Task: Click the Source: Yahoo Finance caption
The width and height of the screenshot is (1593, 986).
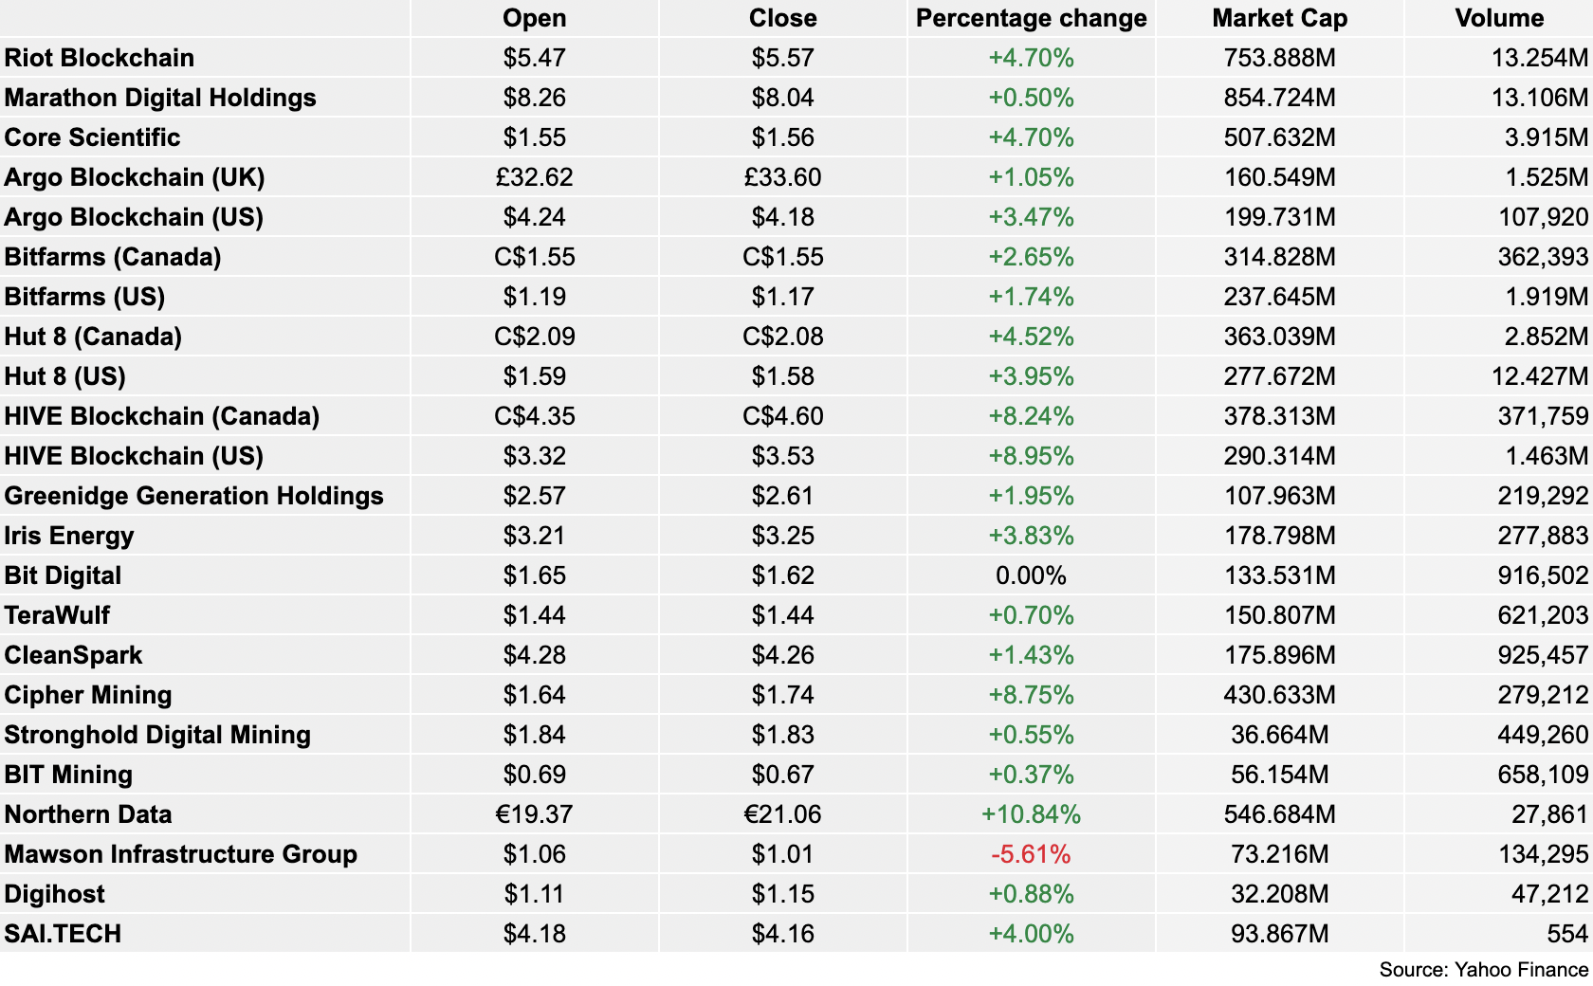Action: coord(1483,970)
